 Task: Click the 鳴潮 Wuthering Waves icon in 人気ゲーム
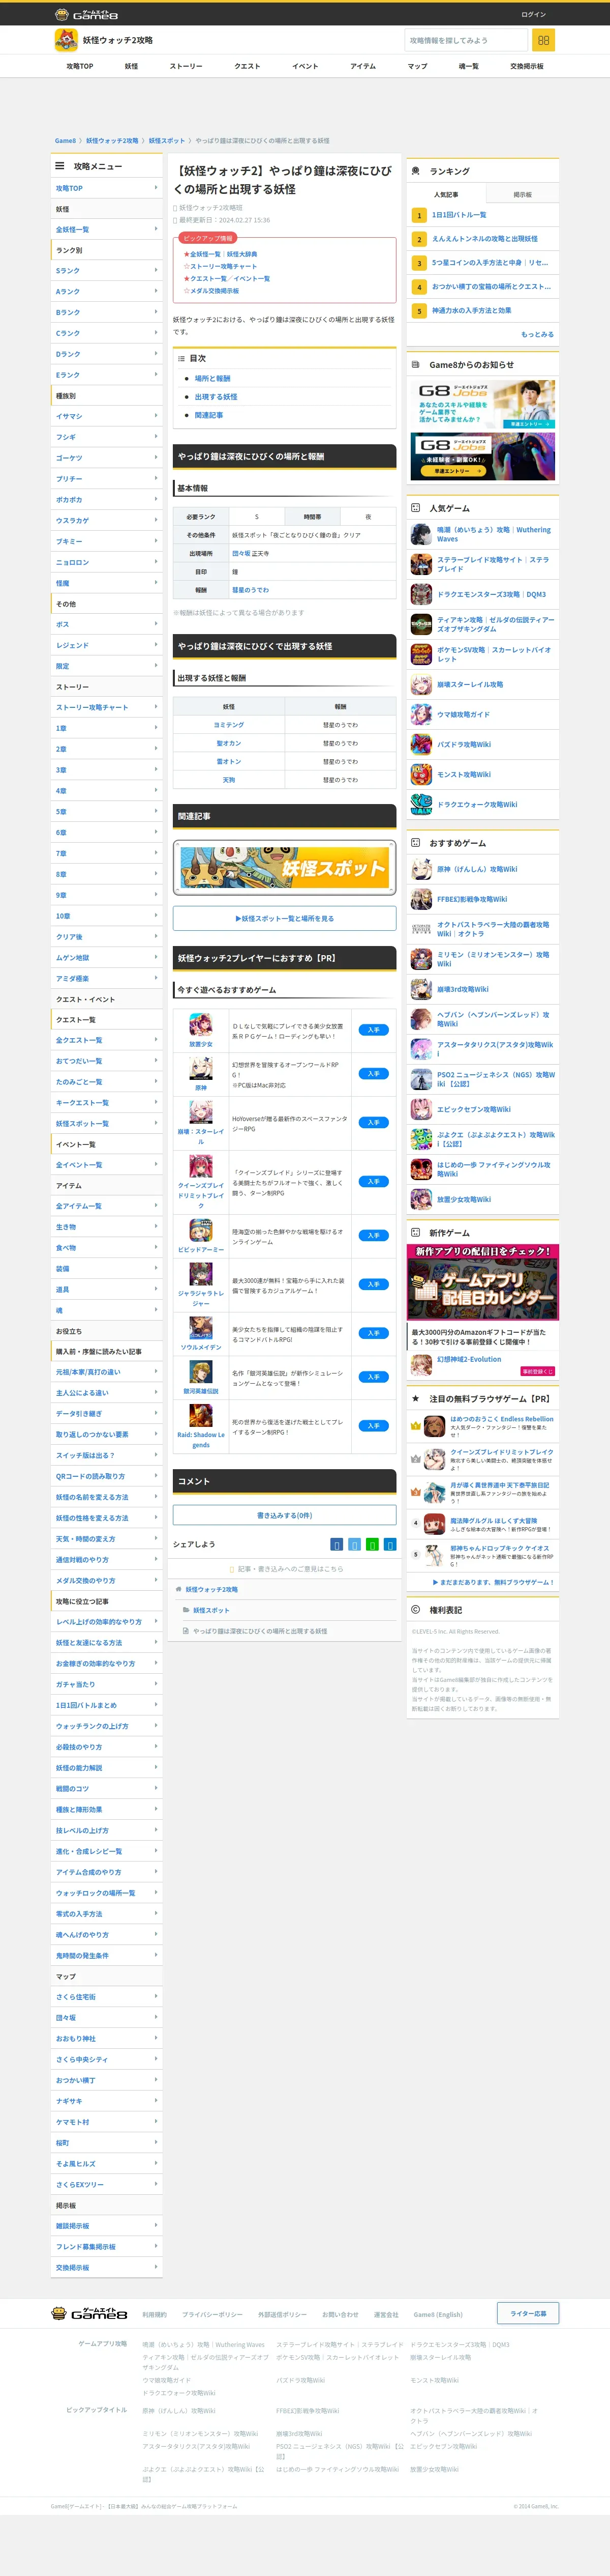click(421, 534)
